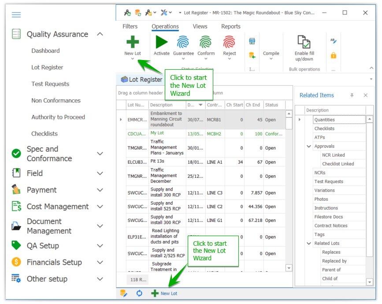Open the Compile dropdown arrow

pyautogui.click(x=271, y=57)
